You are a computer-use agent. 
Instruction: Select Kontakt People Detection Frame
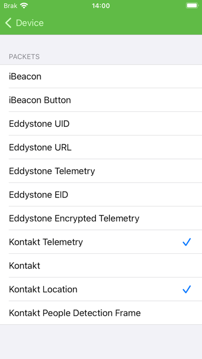pos(101,313)
